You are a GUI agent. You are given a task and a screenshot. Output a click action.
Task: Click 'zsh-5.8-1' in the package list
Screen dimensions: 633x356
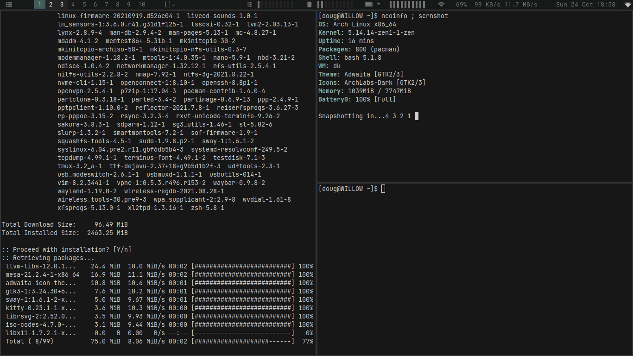[208, 208]
